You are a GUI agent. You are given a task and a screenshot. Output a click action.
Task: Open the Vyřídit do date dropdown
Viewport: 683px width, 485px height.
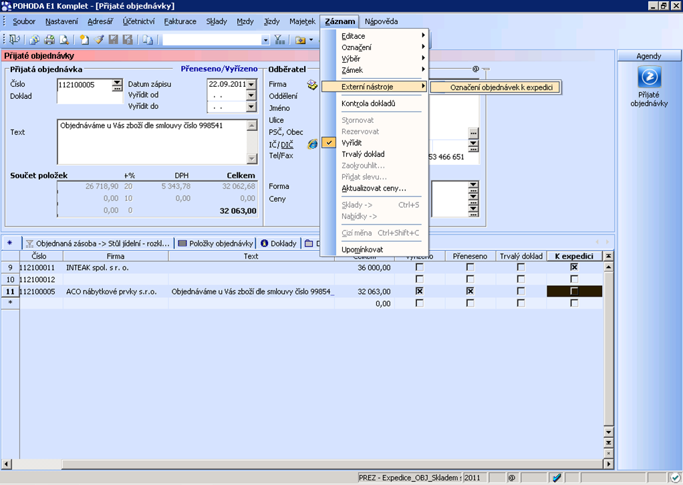click(x=251, y=107)
